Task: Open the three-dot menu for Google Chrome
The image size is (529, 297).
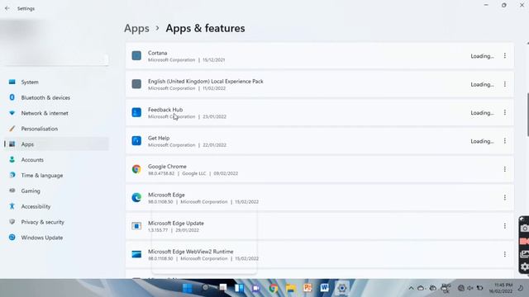Action: pos(505,169)
